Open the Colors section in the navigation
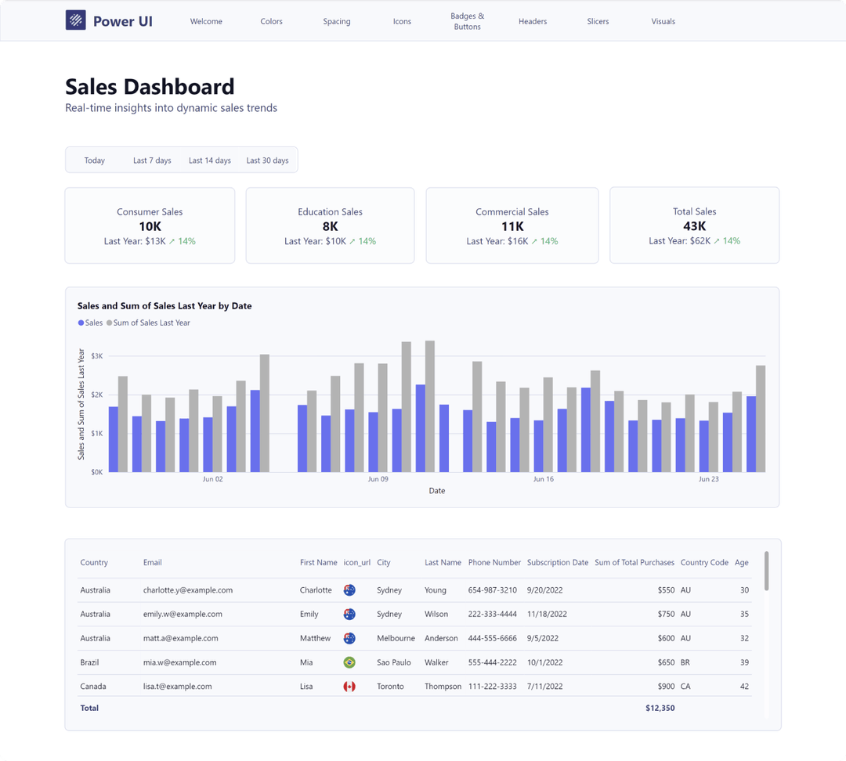846x761 pixels. point(271,21)
